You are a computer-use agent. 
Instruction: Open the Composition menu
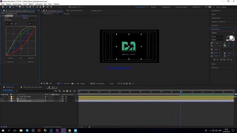pyautogui.click(x=17, y=4)
